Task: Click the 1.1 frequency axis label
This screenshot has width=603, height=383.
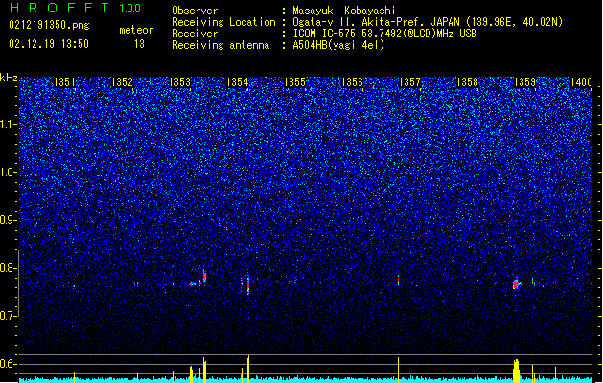Action: [9, 124]
